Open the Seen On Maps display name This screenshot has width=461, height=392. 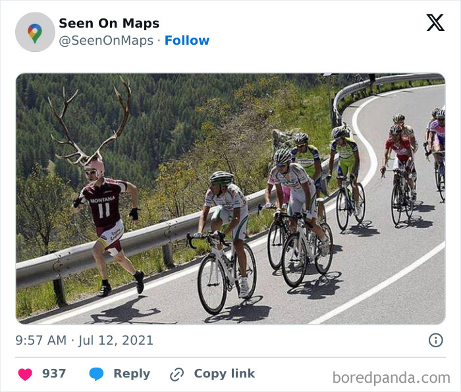pyautogui.click(x=109, y=23)
